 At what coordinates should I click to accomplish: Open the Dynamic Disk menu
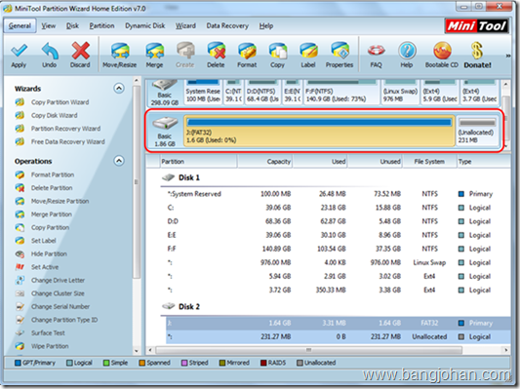145,26
